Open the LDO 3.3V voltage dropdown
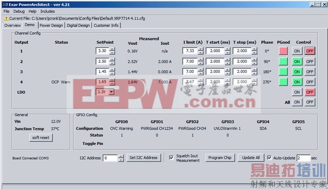The image size is (328, 189). click(112, 91)
